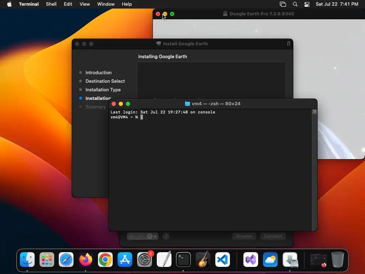Image resolution: width=365 pixels, height=274 pixels.
Task: Click the 'Last login' line in Terminal
Action: (163, 112)
